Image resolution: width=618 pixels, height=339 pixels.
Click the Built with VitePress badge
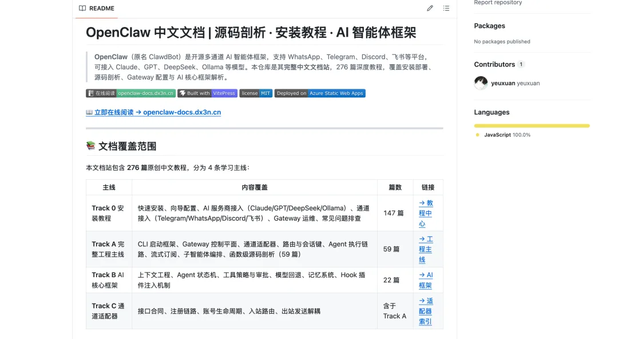pyautogui.click(x=207, y=93)
